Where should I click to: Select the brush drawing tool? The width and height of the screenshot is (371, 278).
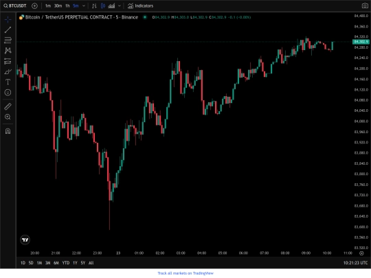pos(8,71)
